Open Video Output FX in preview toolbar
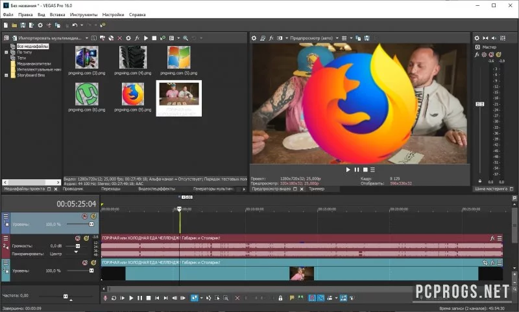519x312 pixels. tap(271, 38)
